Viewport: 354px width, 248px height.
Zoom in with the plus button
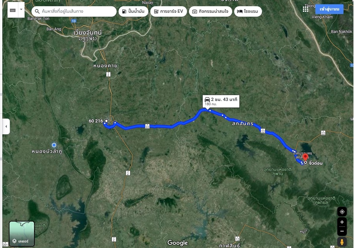pyautogui.click(x=342, y=222)
